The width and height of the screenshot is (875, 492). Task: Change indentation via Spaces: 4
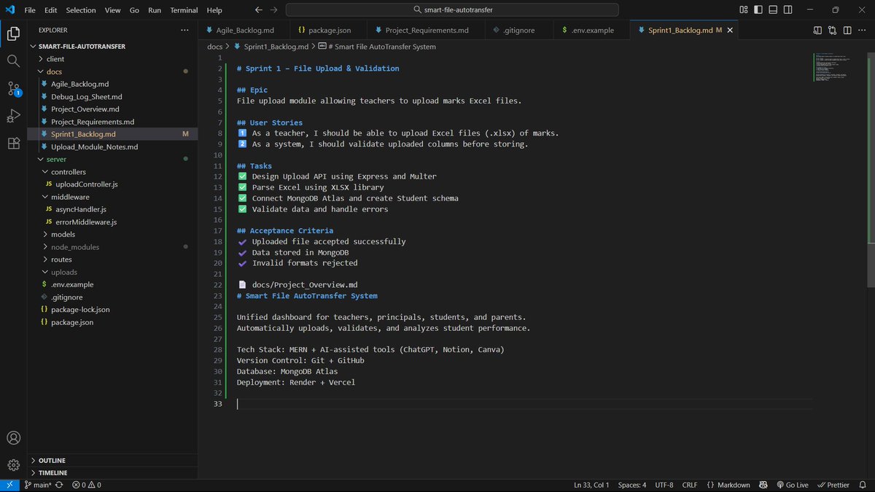click(x=631, y=485)
